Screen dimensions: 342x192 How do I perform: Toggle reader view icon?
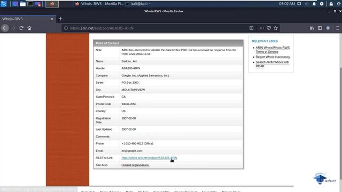pos(252,28)
